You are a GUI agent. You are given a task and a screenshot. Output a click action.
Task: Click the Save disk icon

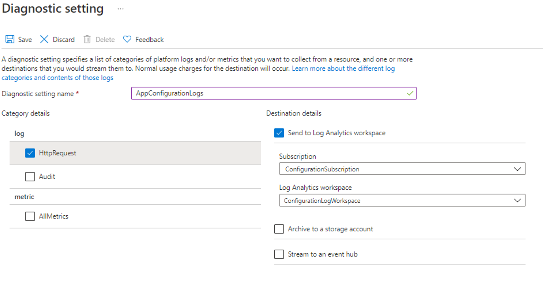tap(9, 39)
